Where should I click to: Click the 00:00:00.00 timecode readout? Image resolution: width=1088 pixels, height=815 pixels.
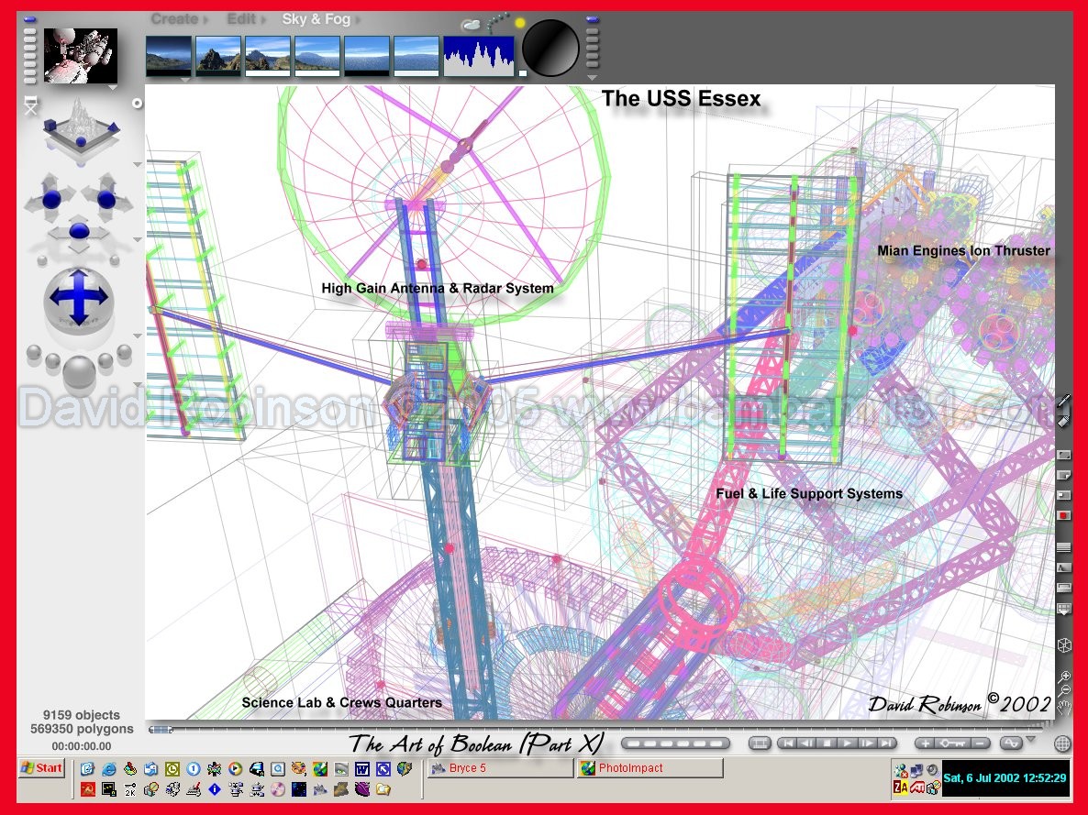point(82,746)
